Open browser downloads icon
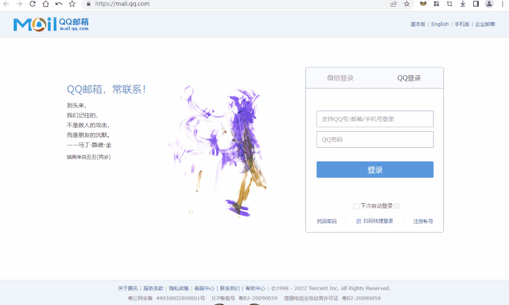 point(463,4)
